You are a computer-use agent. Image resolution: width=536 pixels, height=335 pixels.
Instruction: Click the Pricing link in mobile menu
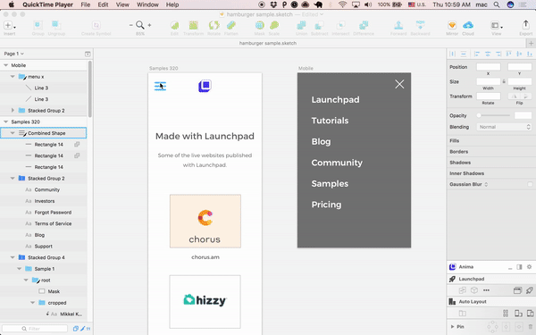click(x=326, y=205)
